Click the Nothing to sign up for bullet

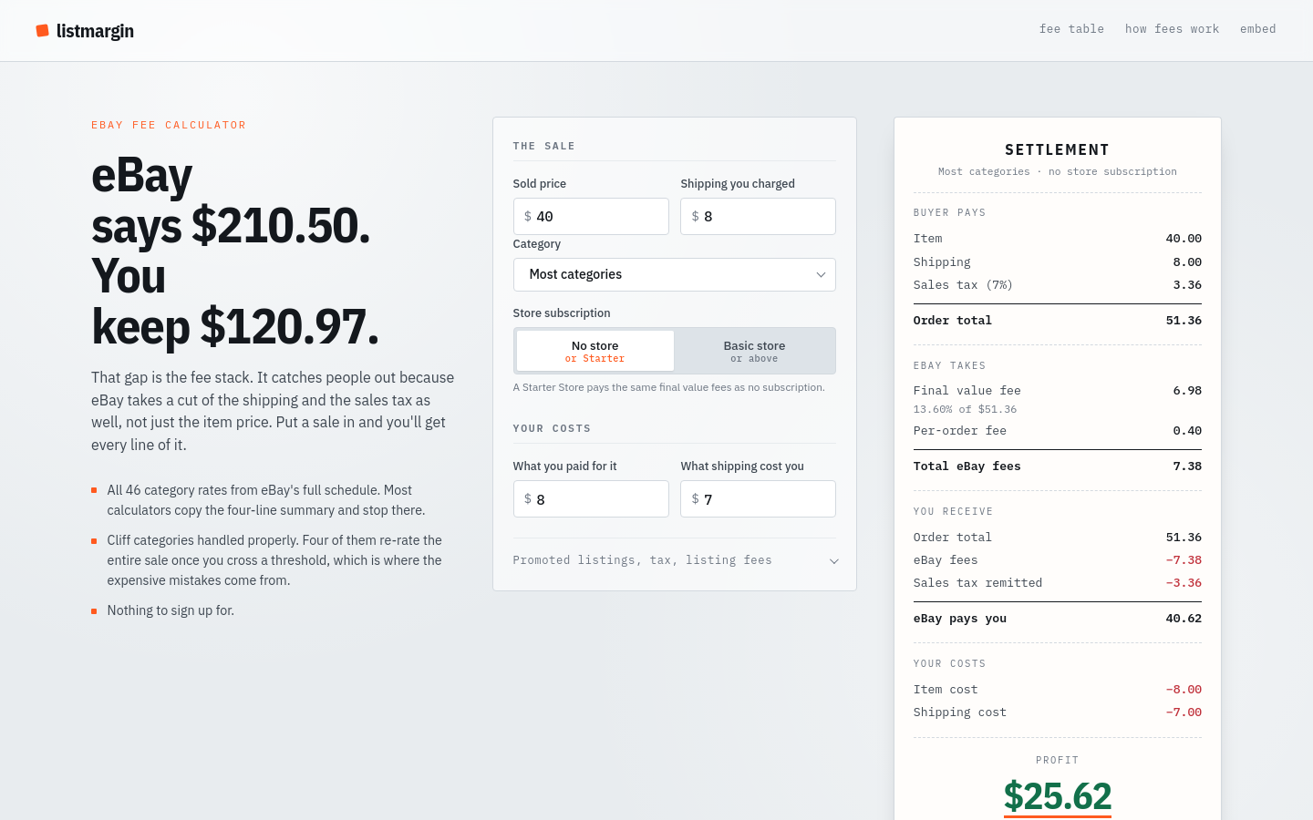coord(171,610)
